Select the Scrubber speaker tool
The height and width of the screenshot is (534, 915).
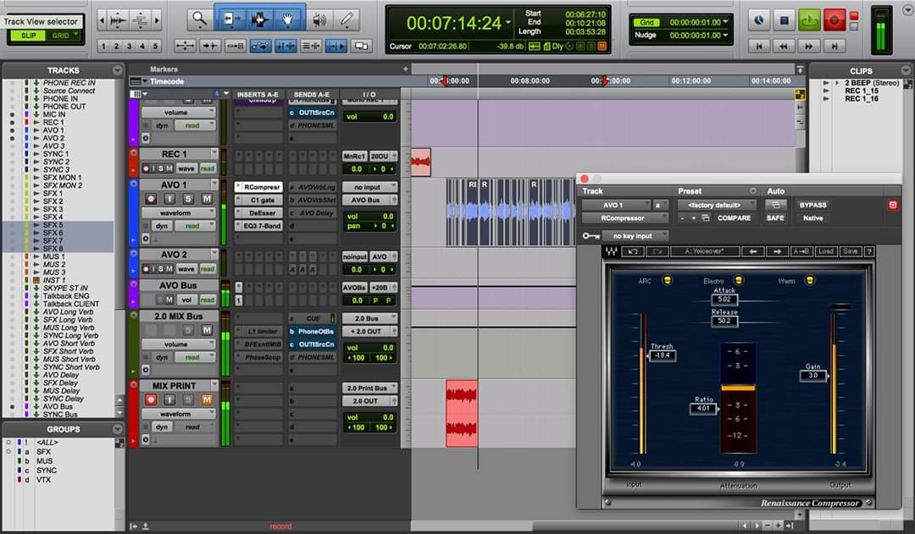[319, 19]
